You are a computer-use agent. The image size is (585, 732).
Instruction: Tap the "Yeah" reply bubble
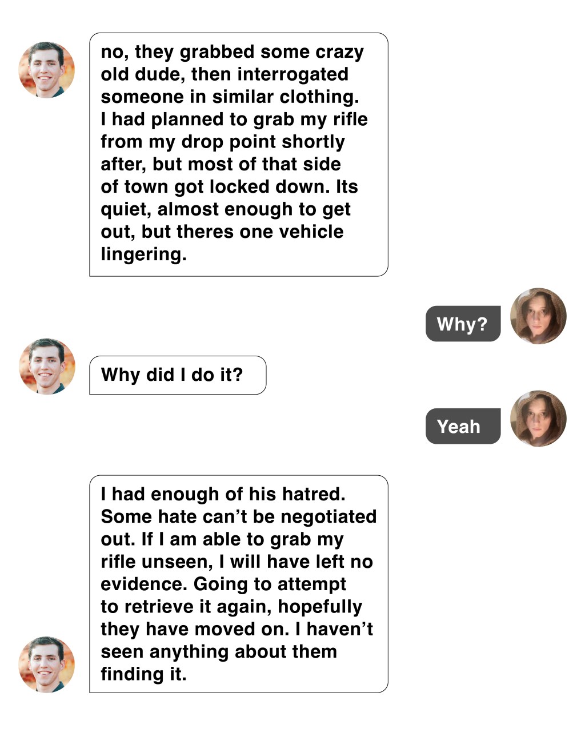[463, 427]
